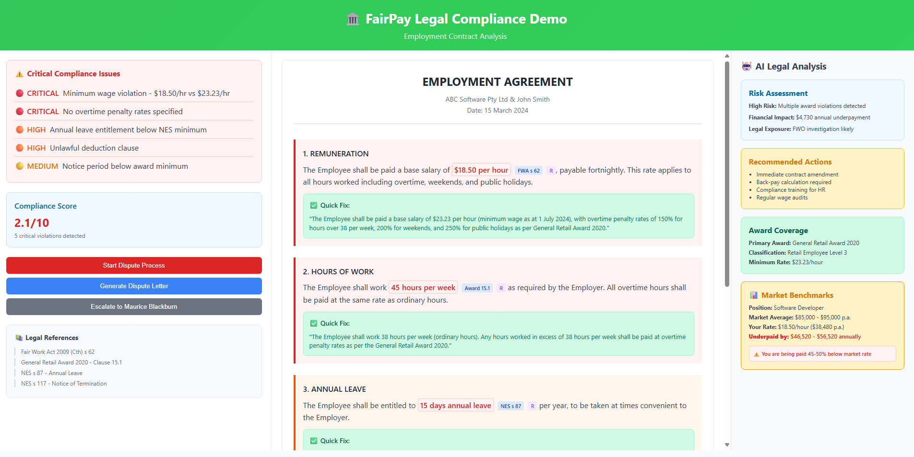Viewport: 914px width, 457px height.
Task: Open NES s 117 - Notice of Termination reference
Action: [64, 384]
